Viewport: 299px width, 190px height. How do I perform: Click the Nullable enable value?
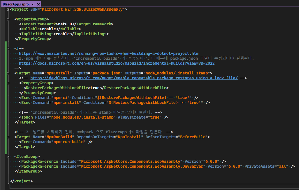tap(49, 29)
